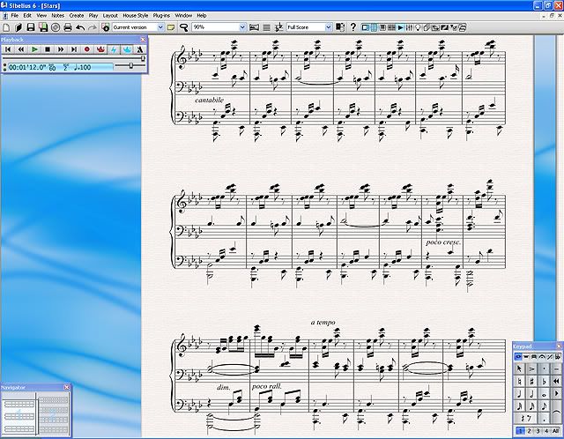The height and width of the screenshot is (439, 564).
Task: Open the Notes menu
Action: pyautogui.click(x=57, y=16)
